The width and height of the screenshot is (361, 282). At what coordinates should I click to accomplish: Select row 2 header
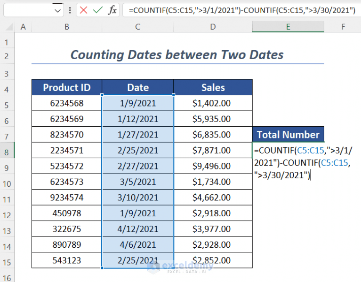click(7, 56)
